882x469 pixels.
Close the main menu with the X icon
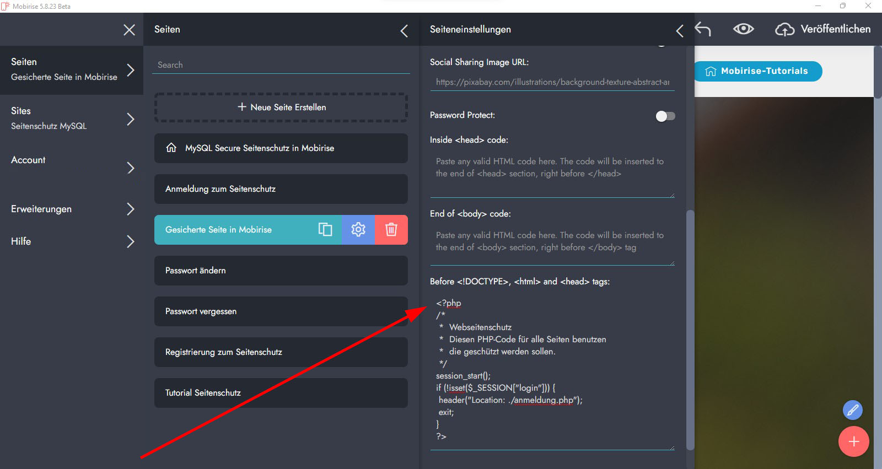pyautogui.click(x=129, y=30)
